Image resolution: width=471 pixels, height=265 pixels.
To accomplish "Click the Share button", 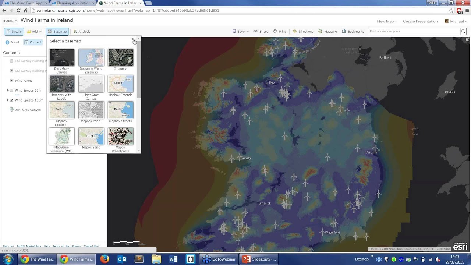I will 261,32.
